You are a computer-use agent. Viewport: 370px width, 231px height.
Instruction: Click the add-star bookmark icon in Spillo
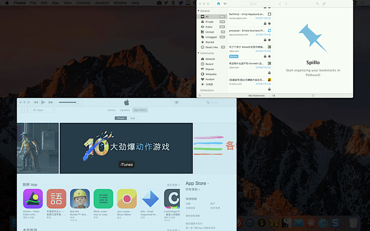pos(318,4)
